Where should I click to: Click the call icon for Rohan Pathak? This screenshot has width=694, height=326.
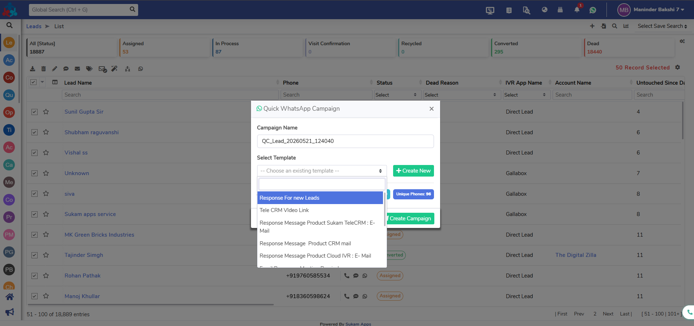(x=347, y=276)
